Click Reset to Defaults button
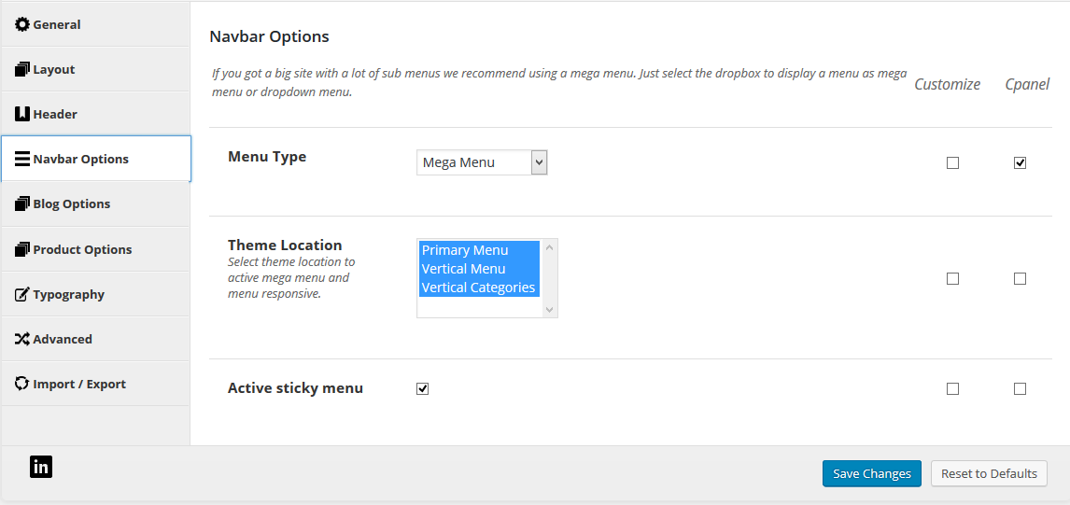 click(989, 473)
